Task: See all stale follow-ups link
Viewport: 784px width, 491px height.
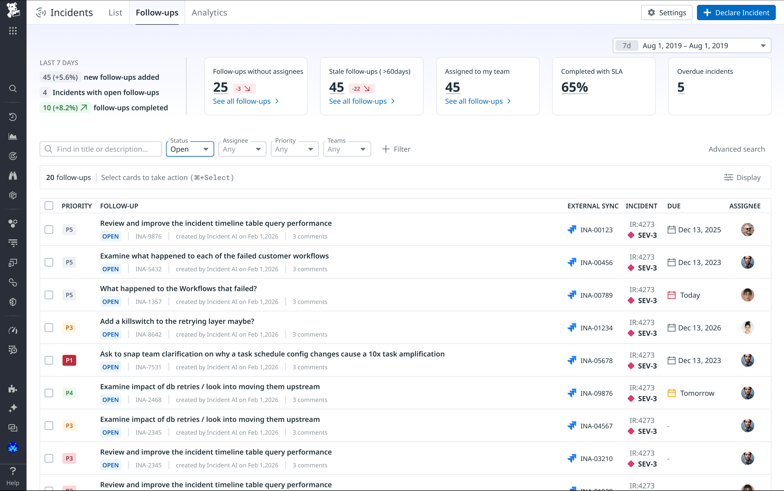Action: [x=362, y=101]
